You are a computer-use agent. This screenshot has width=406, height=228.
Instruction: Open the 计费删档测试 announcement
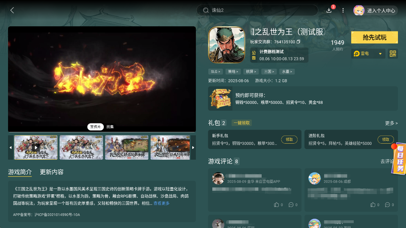[279, 55]
